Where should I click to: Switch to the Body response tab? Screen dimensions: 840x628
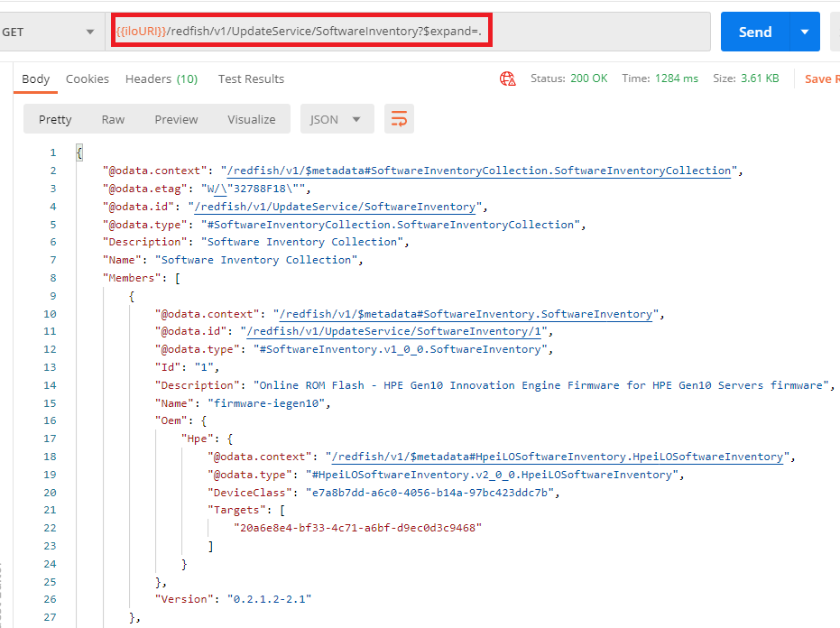[x=36, y=78]
